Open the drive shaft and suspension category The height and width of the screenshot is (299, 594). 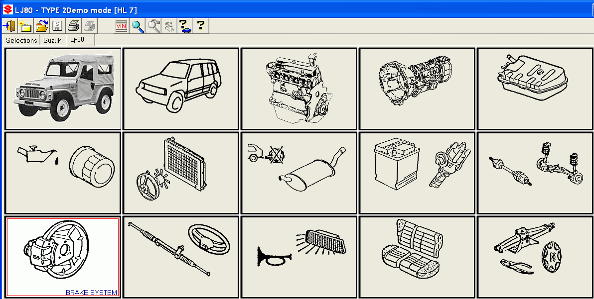coord(535,173)
